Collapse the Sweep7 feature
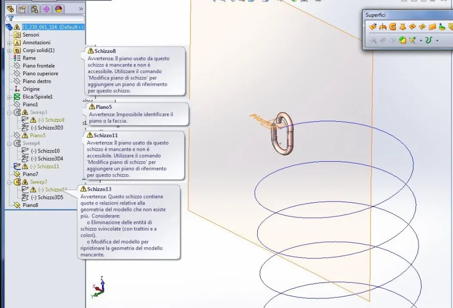Viewport: 453px width, 308px height. click(x=9, y=182)
